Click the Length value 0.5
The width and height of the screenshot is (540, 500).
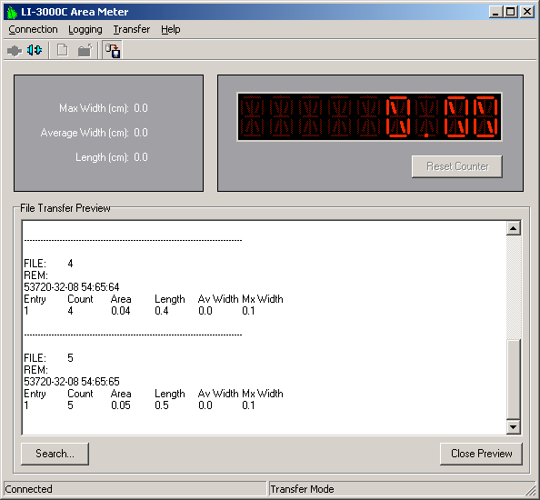click(x=162, y=405)
